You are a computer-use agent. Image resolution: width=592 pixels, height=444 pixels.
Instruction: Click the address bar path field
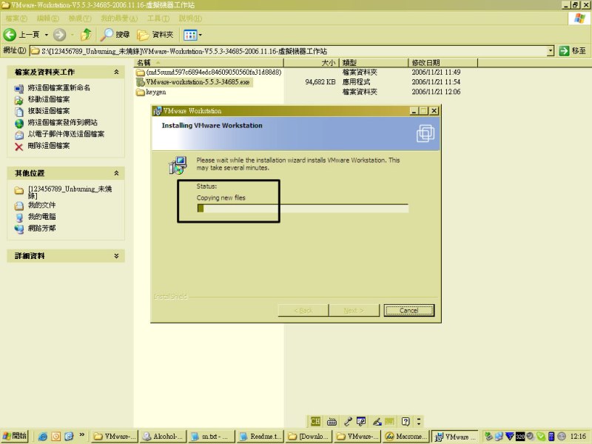(x=288, y=51)
